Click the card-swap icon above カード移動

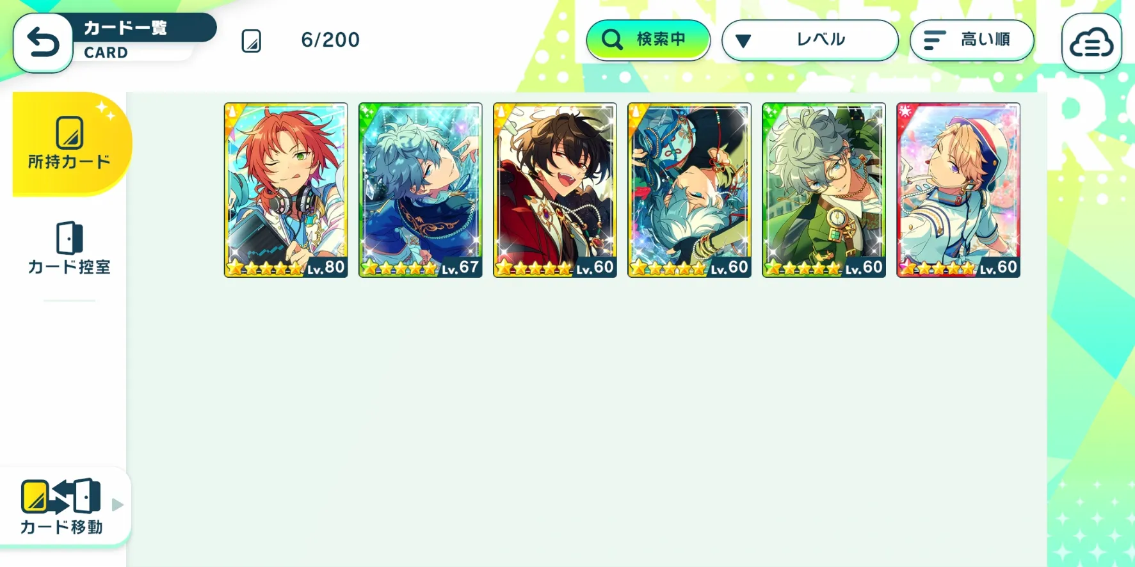(x=61, y=496)
